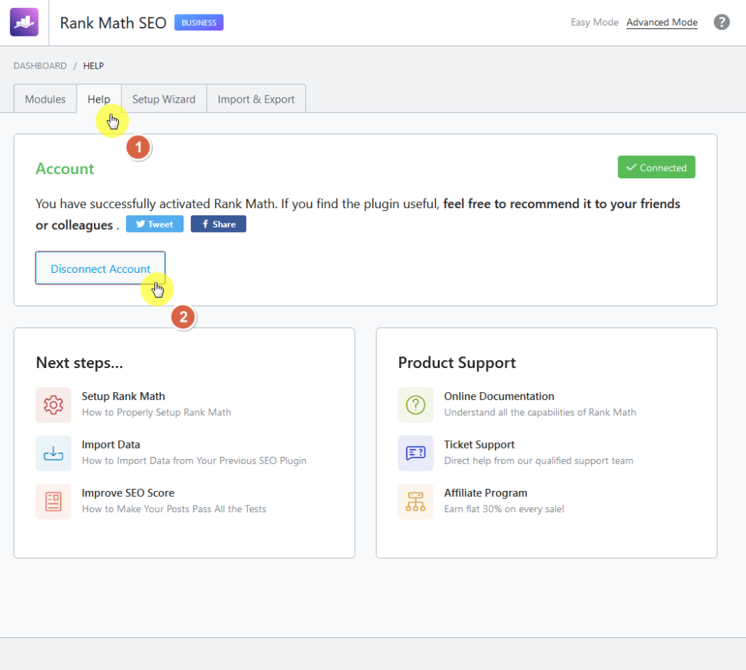Click the Rank Math logo icon
This screenshot has width=746, height=670.
[24, 23]
